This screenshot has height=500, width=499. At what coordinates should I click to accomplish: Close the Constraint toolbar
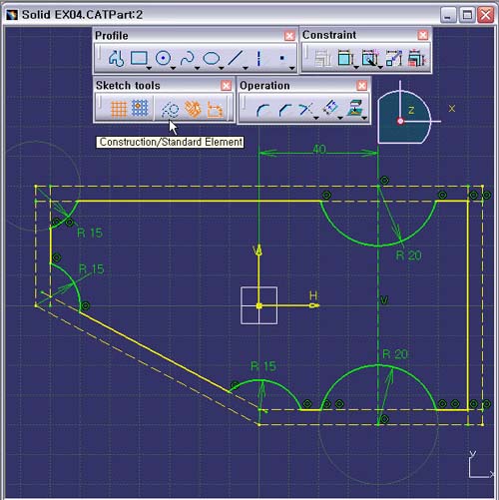coord(423,35)
